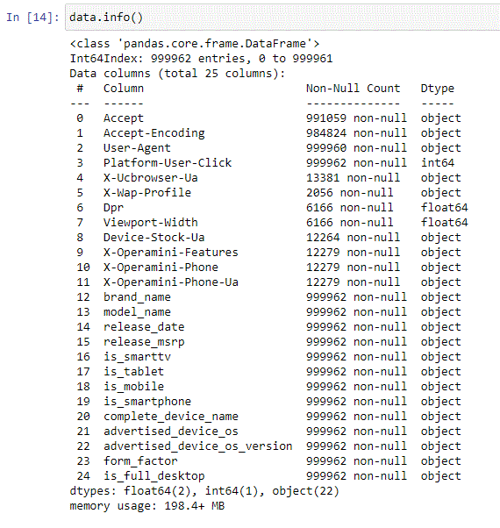This screenshot has height=528, width=500.
Task: Click the Dpr float64 dtype value
Action: click(x=444, y=207)
